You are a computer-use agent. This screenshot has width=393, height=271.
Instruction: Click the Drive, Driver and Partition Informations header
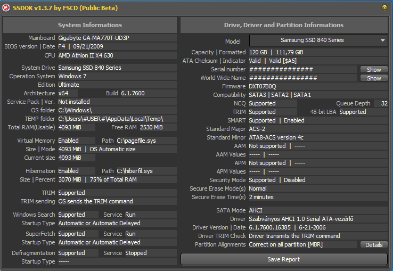(284, 25)
